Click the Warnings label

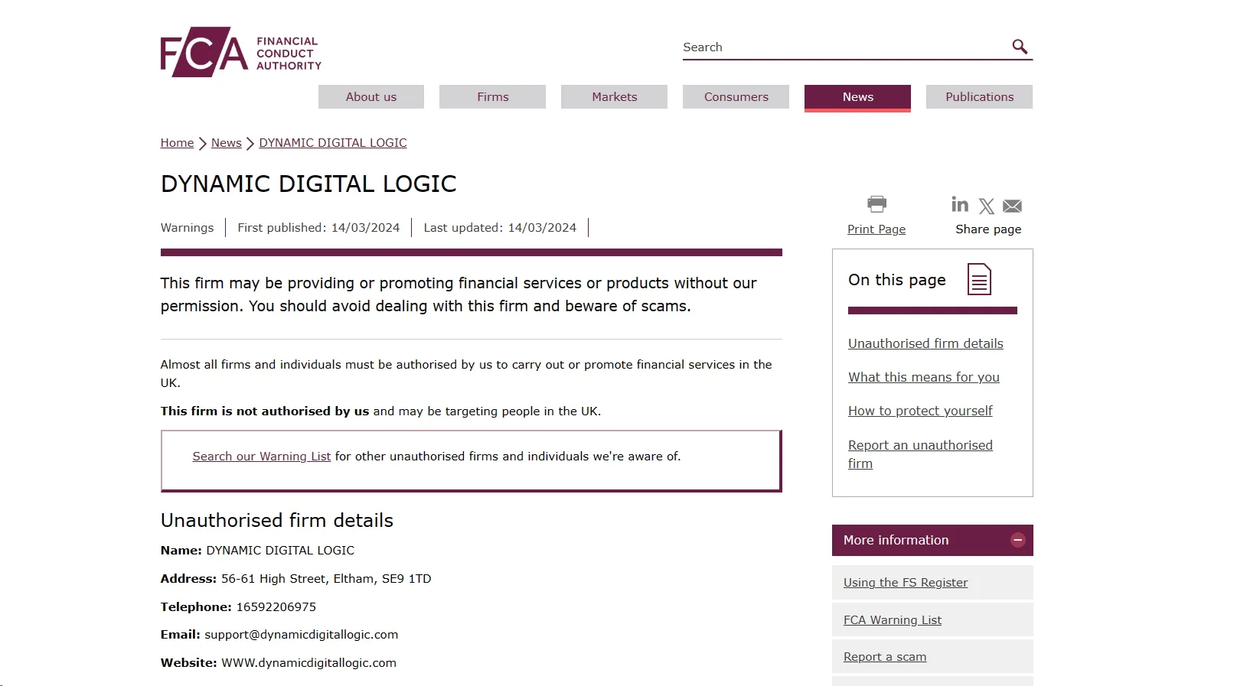point(188,228)
